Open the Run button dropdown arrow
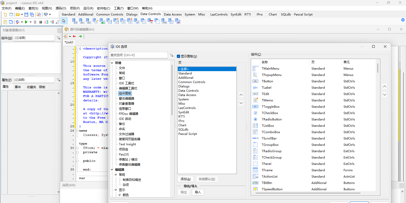Viewport: 406px width, 203px height. 30,22
